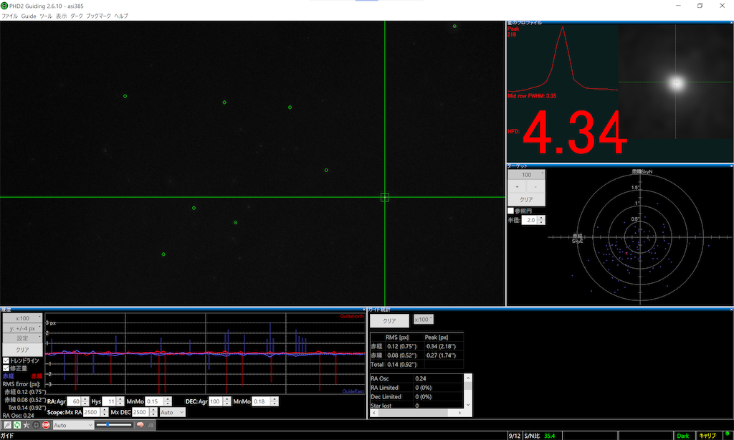The height and width of the screenshot is (440, 734).
Task: Click the RA MnMo 0.15 field
Action: click(154, 401)
